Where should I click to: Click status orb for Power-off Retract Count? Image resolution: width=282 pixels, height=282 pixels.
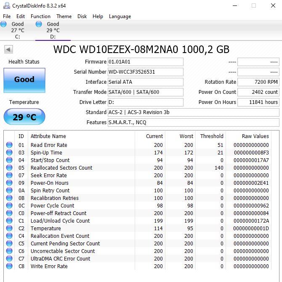[9, 213]
